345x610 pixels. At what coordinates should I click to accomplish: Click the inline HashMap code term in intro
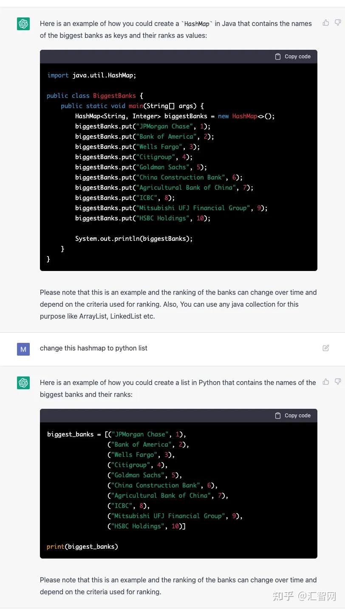click(197, 24)
